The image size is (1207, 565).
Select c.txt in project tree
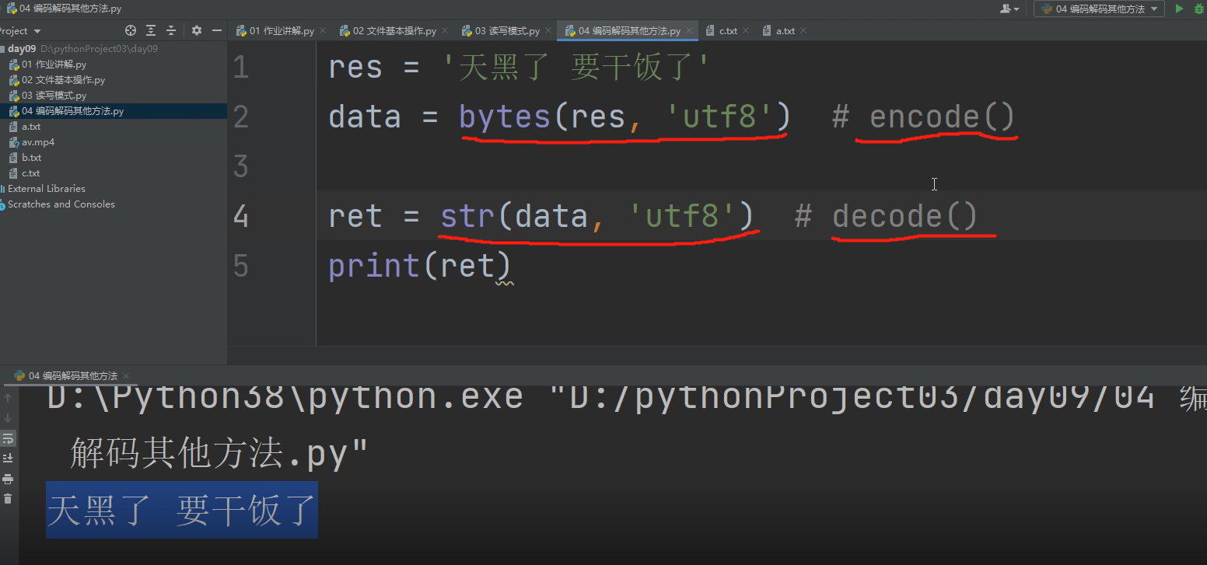click(31, 173)
